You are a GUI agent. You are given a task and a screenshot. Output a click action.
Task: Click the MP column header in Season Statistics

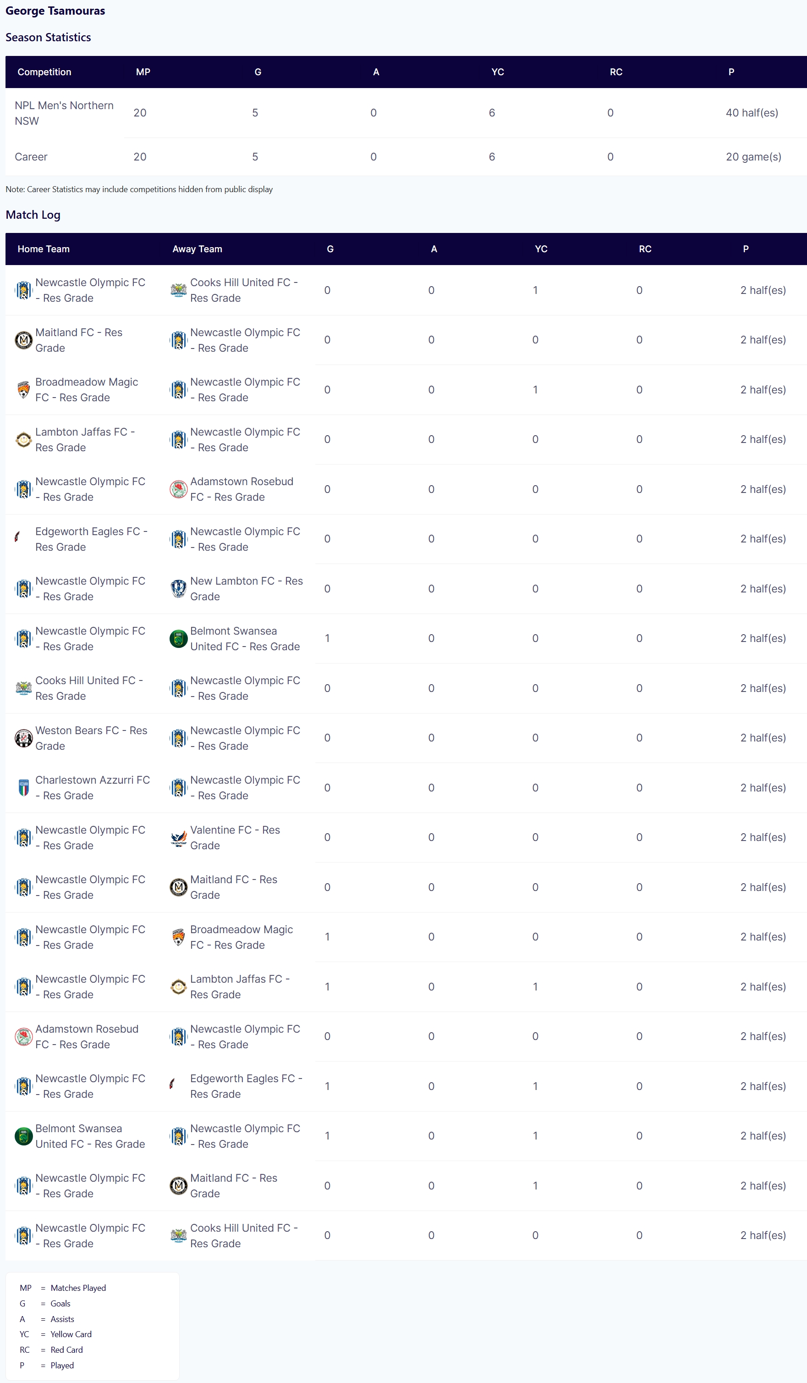pyautogui.click(x=143, y=72)
